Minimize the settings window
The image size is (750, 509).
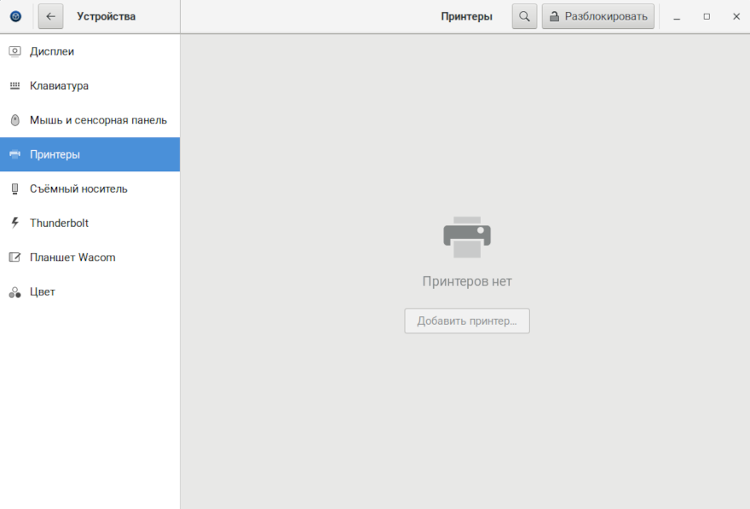[x=677, y=16]
